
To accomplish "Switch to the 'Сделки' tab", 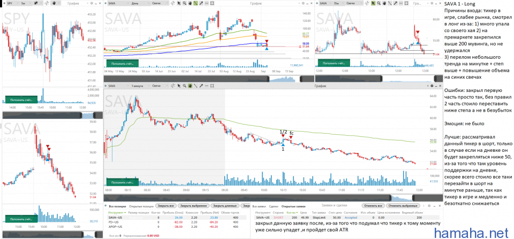I will [x=273, y=205].
